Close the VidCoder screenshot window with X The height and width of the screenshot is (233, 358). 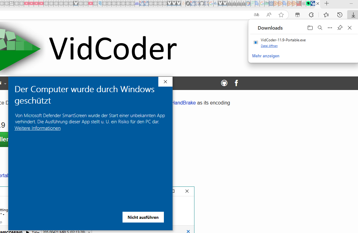coord(187,191)
